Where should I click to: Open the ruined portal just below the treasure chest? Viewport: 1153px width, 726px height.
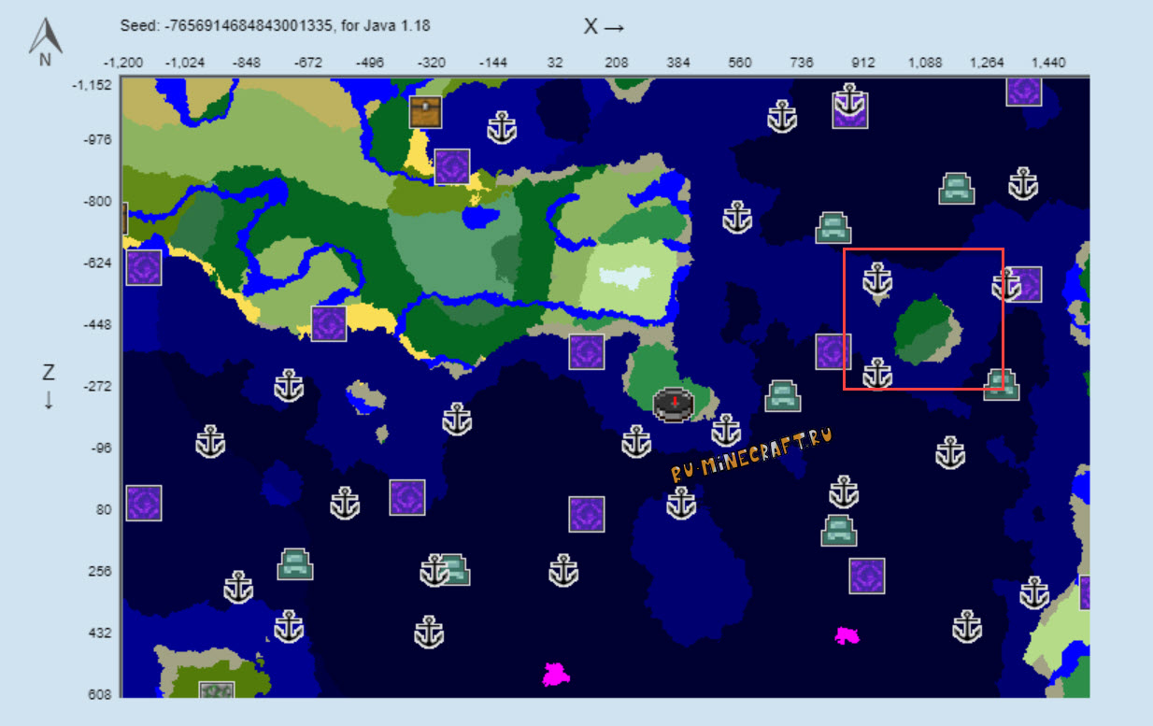pos(452,166)
